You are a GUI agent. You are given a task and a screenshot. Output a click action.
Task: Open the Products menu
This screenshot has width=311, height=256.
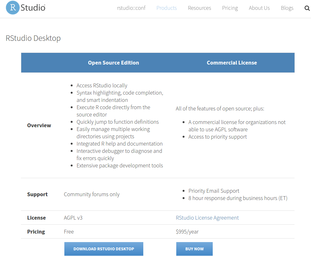point(166,8)
